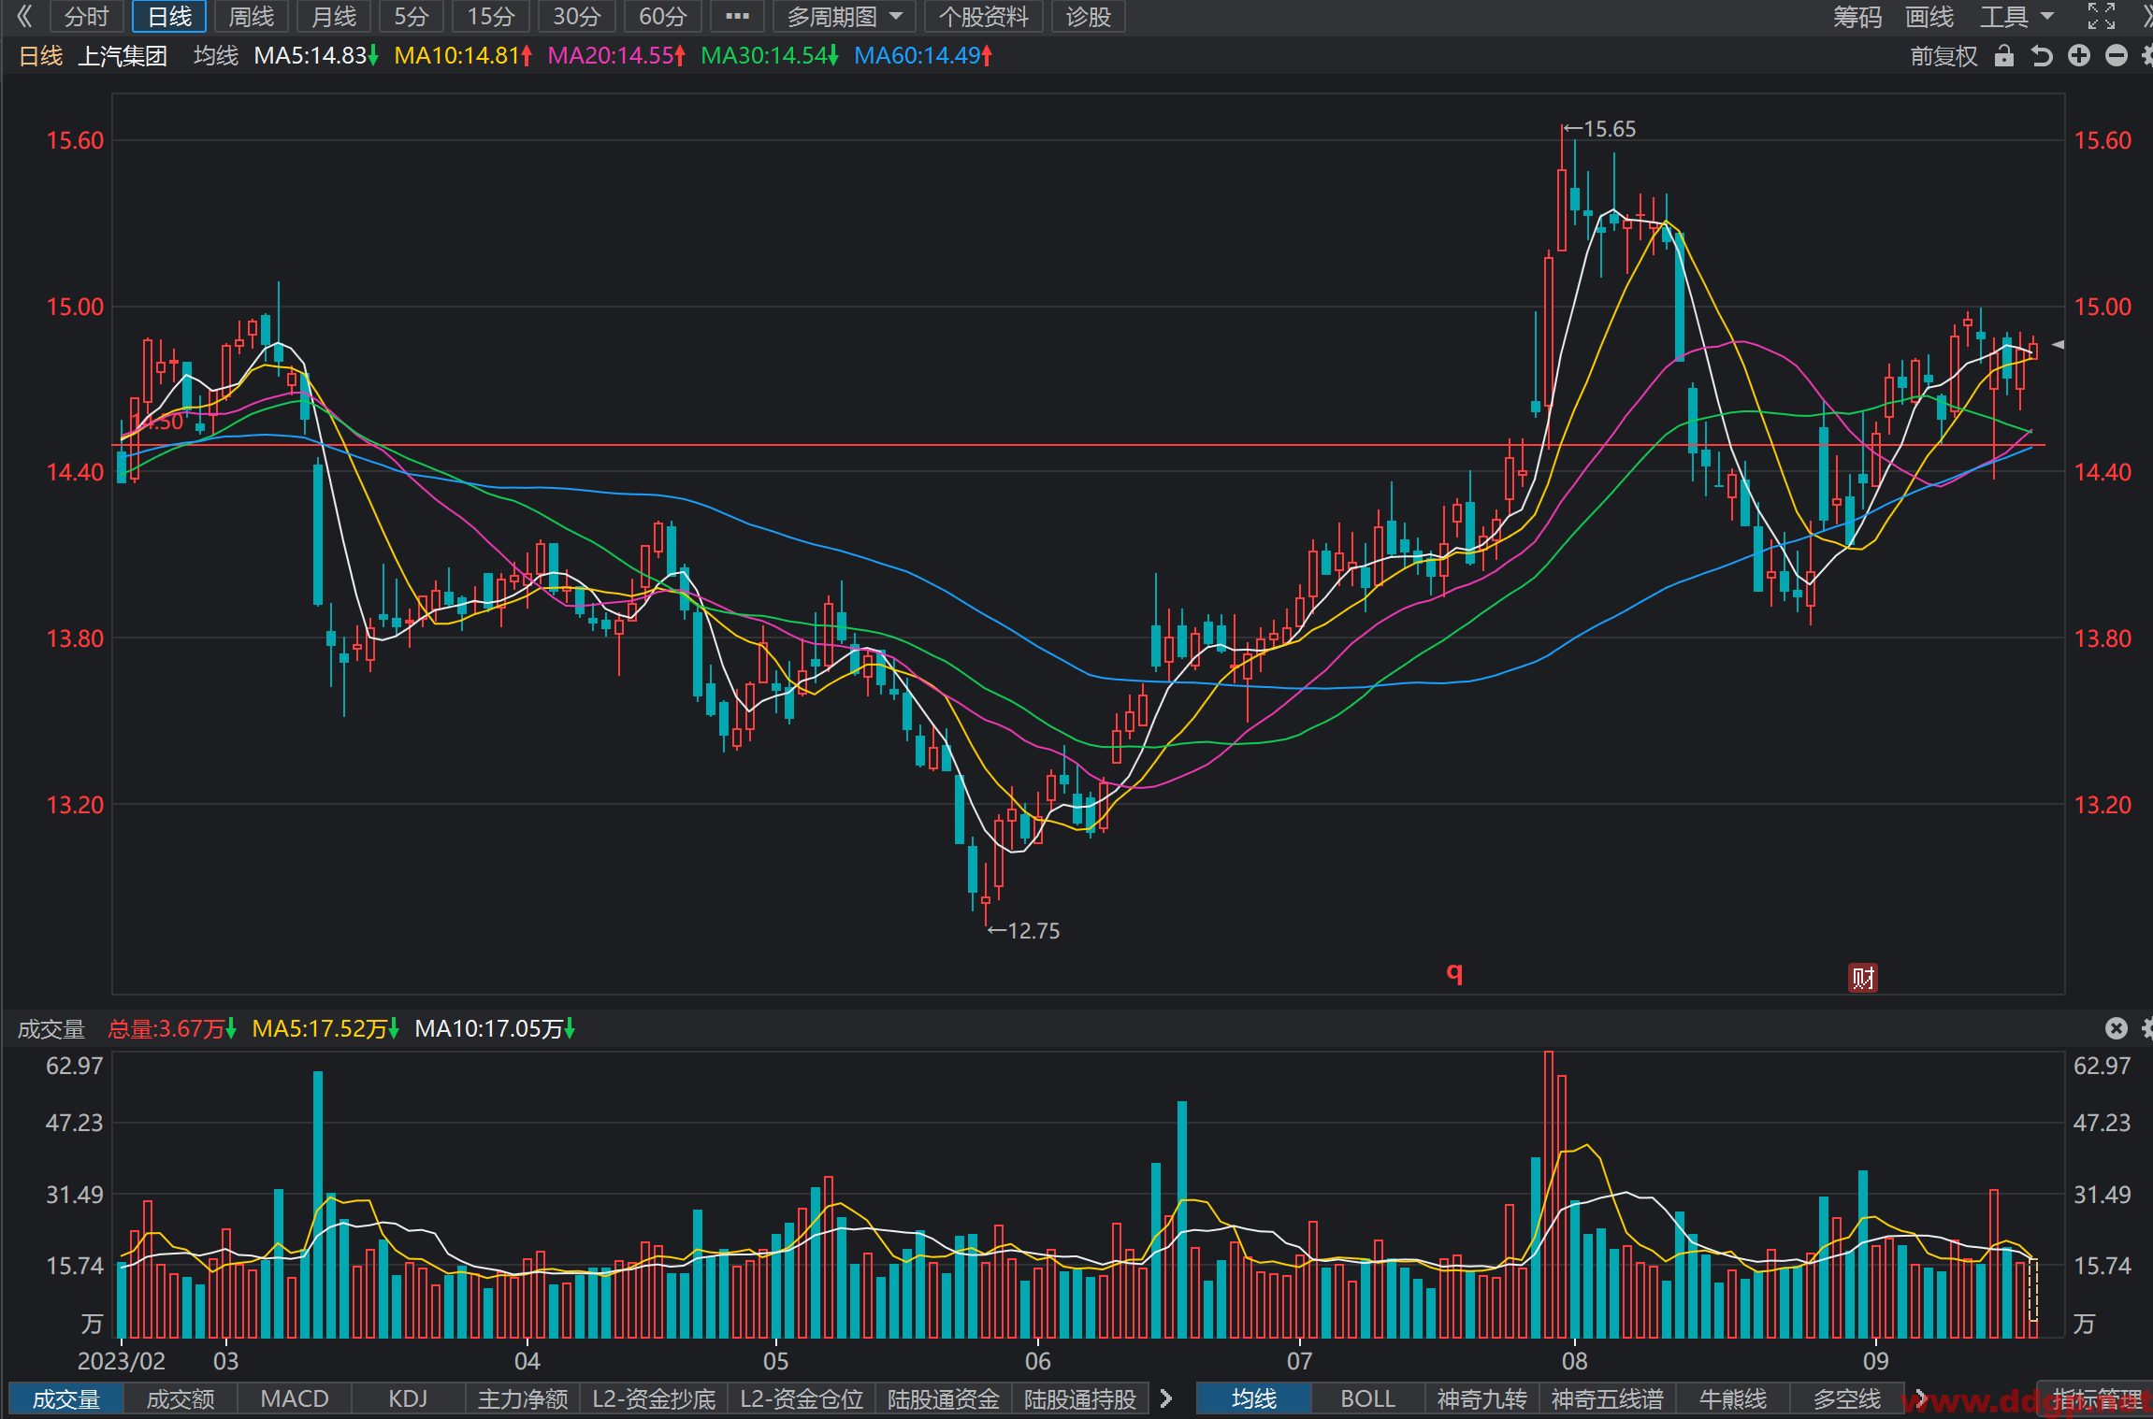Select the 陆股通资金 indicator tab

point(944,1399)
